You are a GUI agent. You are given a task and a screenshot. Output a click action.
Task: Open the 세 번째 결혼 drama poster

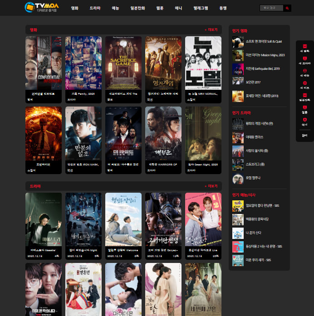click(203, 289)
